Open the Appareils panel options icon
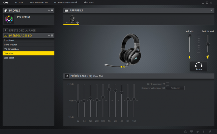 point(211,10)
